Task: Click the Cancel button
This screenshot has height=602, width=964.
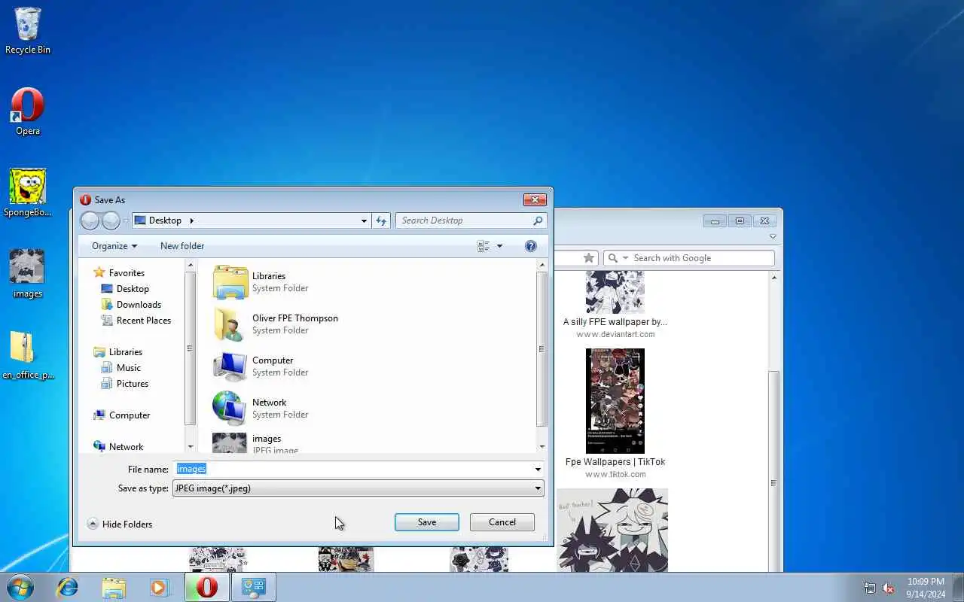Action: pos(502,522)
